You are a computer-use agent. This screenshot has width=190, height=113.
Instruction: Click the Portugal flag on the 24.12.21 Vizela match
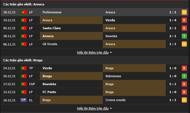(x=24, y=68)
